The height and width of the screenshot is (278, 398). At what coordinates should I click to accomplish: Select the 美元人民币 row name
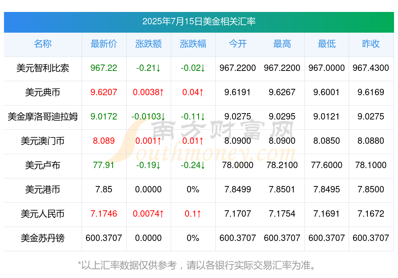pos(43,214)
